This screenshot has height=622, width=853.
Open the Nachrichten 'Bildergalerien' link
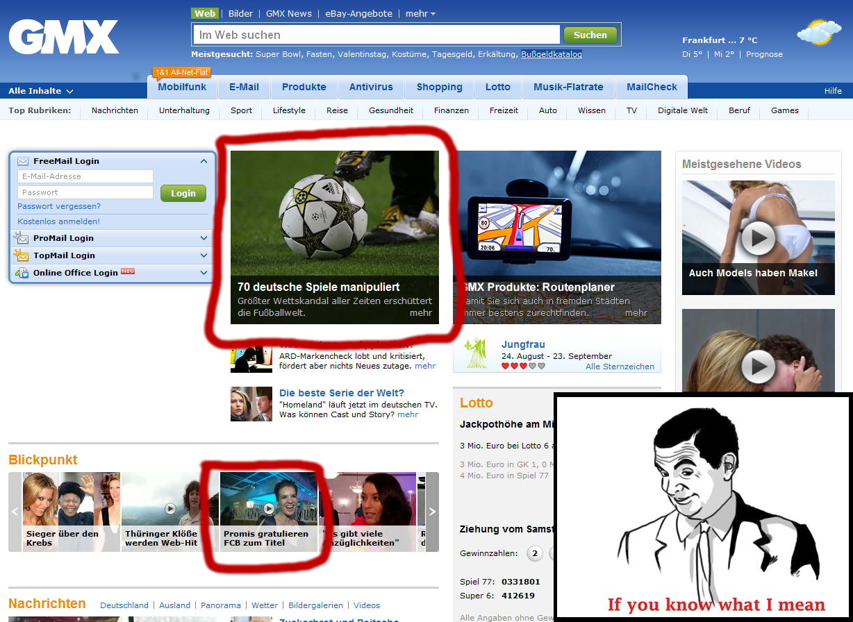pyautogui.click(x=315, y=605)
